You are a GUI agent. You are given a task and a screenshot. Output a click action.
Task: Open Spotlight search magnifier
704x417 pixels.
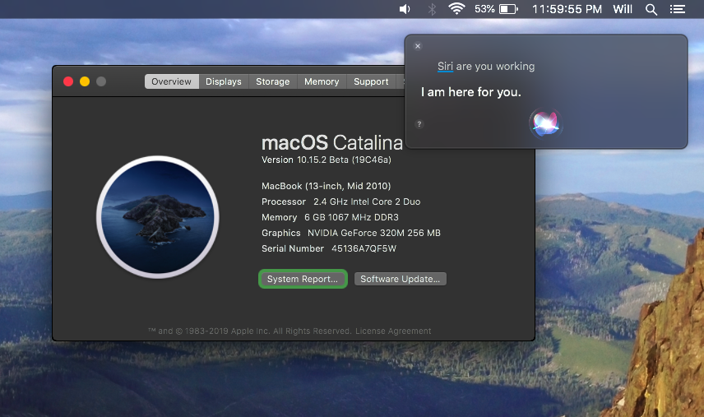651,9
